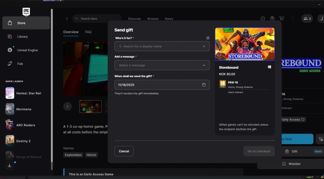Launch Morimens from quick launch
Screen dimensions: 324x179
26,109
